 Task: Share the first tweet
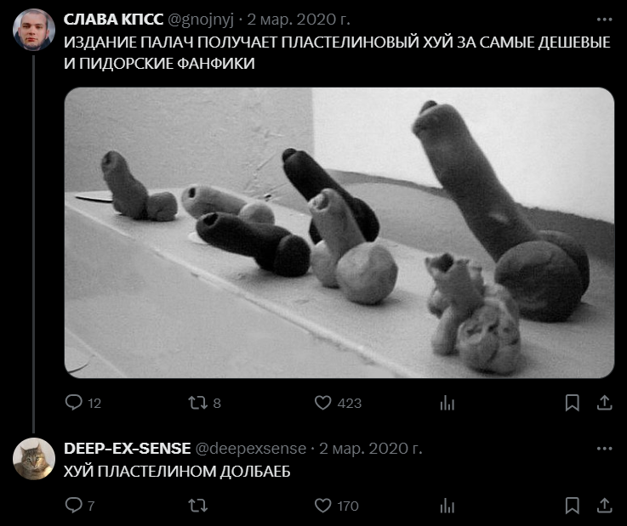tap(604, 403)
